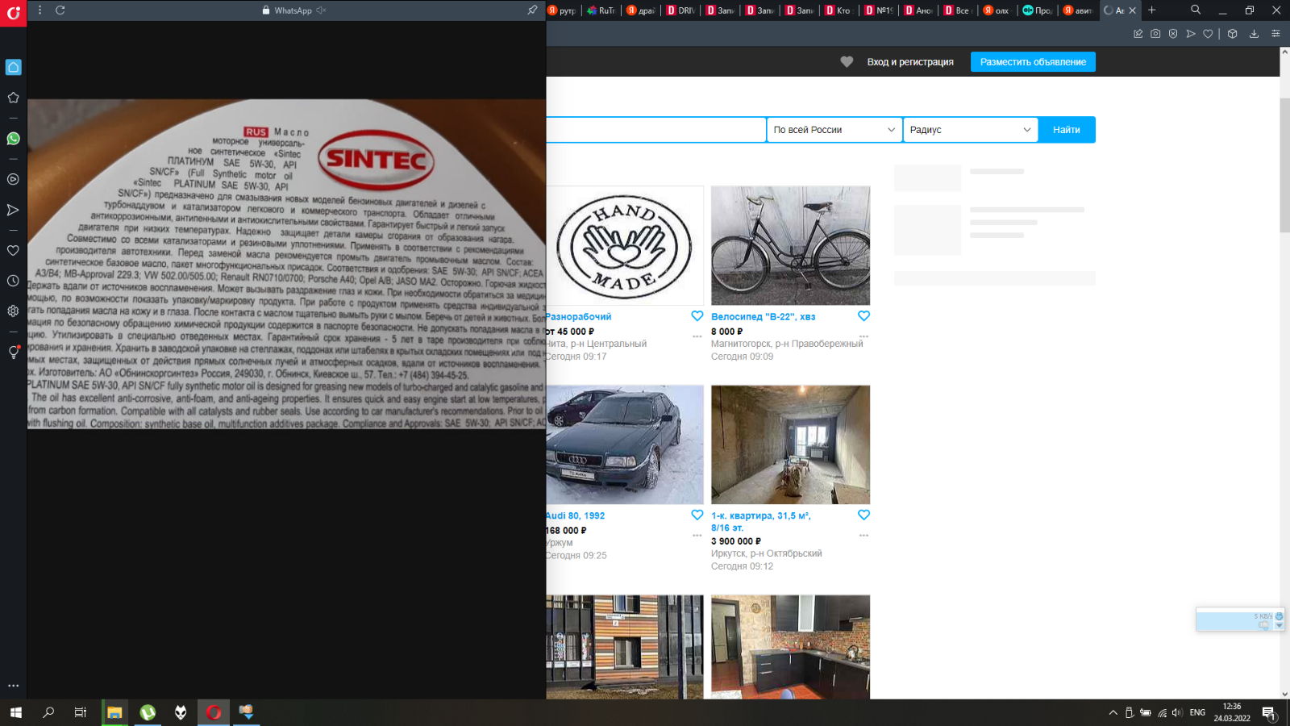
Task: Open the WhatsApp panel options (three dots)
Action: [40, 10]
